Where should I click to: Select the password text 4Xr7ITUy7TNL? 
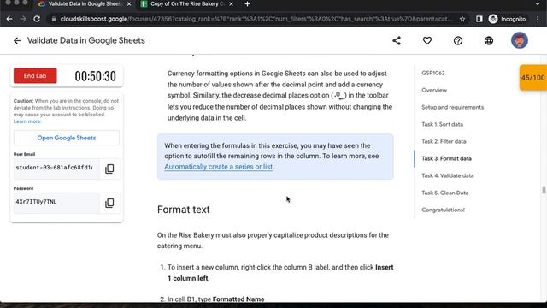point(36,202)
